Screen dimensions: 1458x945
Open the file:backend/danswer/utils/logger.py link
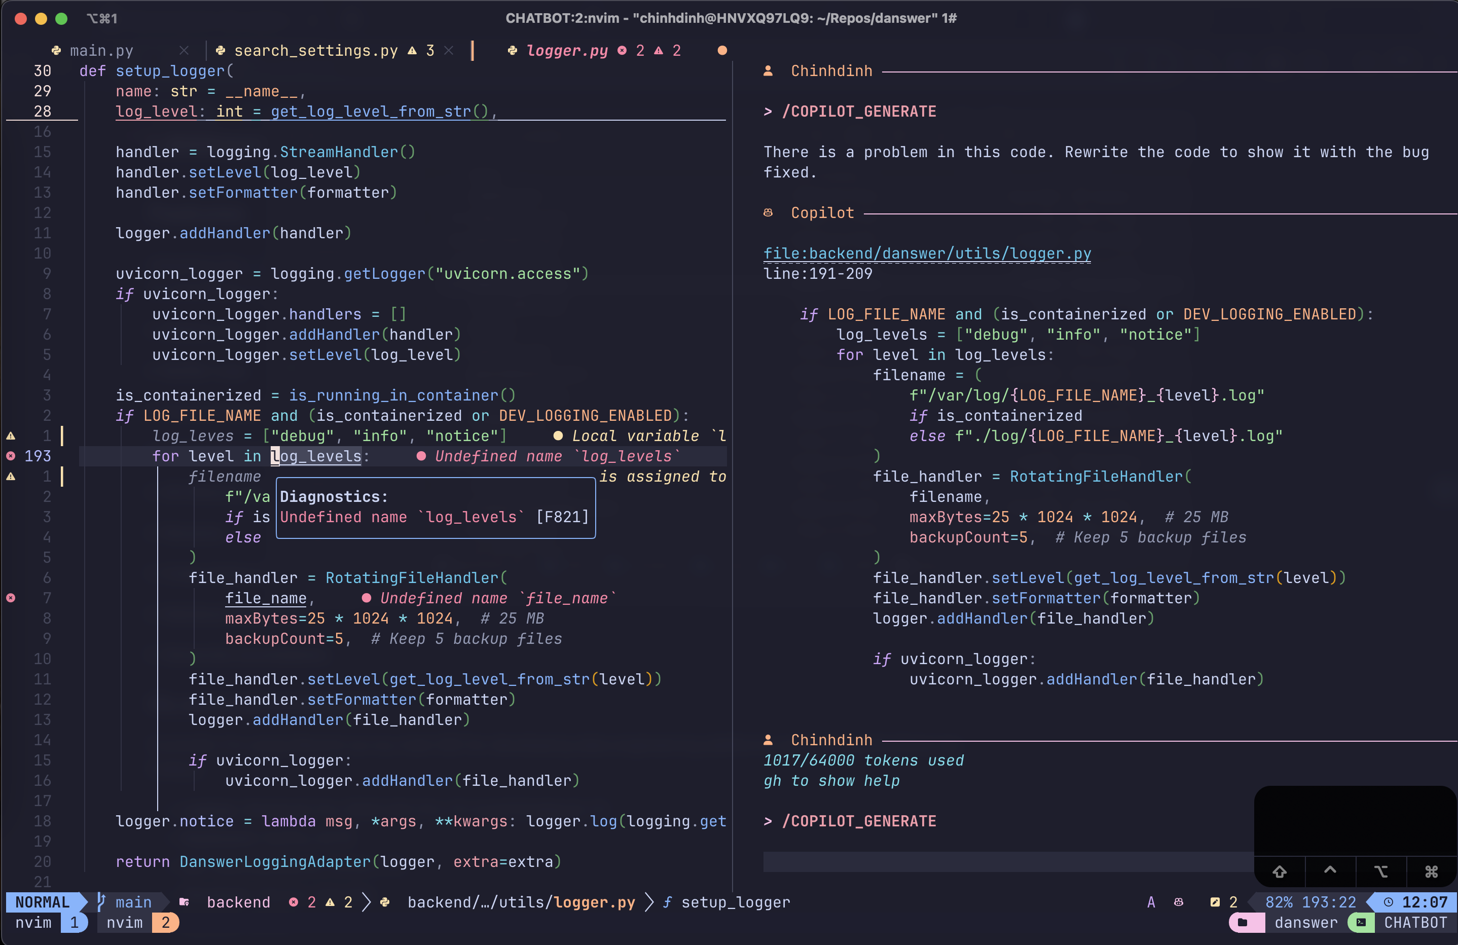coord(927,253)
